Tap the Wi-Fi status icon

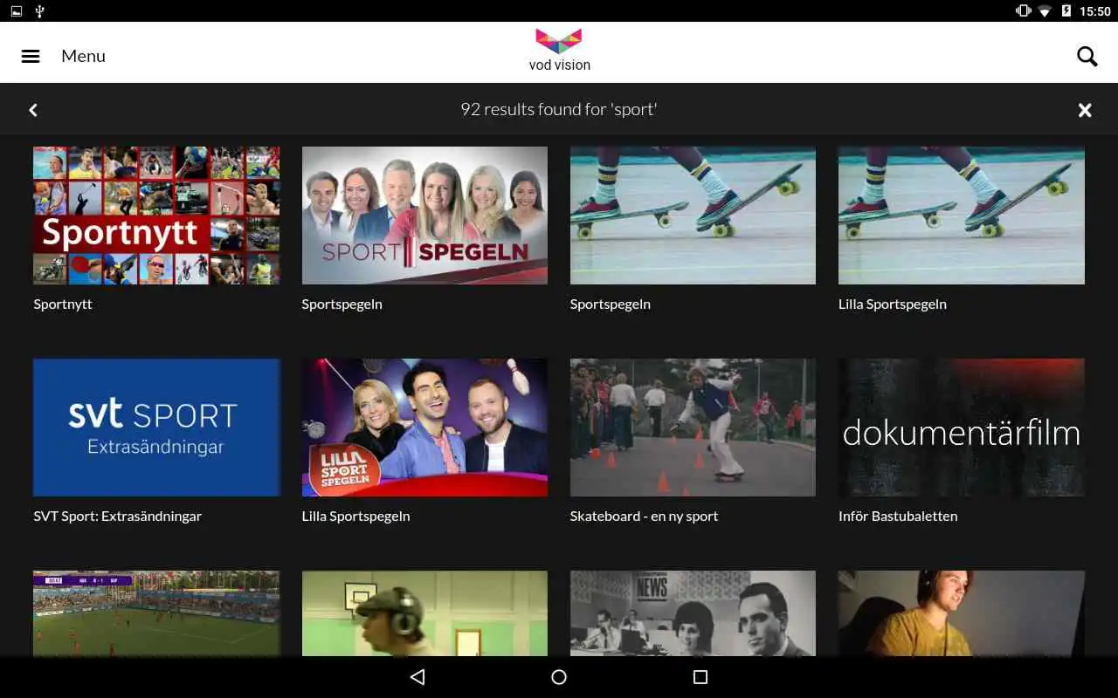1044,11
